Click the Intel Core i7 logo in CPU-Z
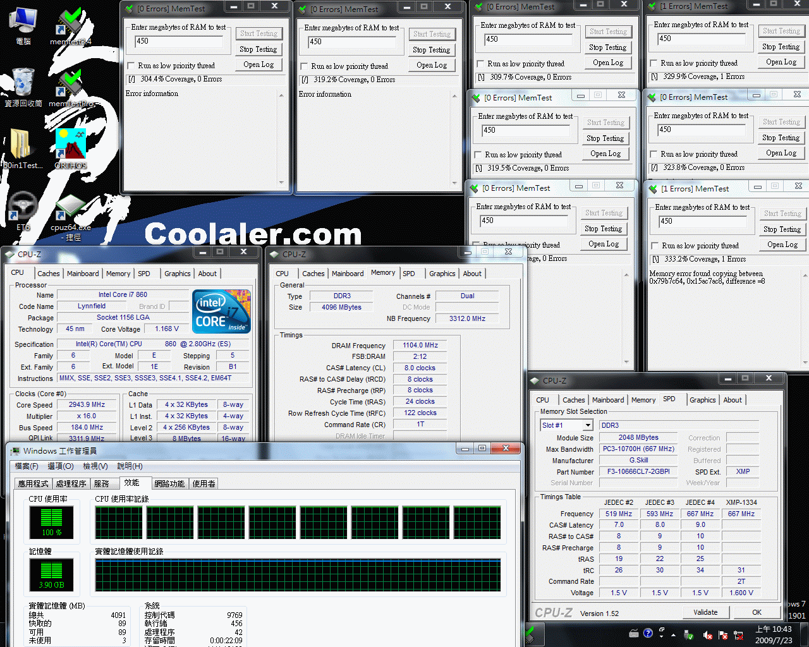Image resolution: width=809 pixels, height=647 pixels. tap(221, 311)
